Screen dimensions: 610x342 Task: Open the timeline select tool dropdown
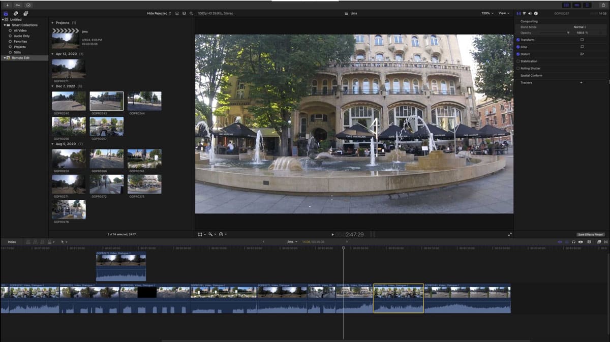coord(64,242)
